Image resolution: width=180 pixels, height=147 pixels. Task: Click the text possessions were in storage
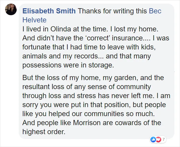click(68, 65)
